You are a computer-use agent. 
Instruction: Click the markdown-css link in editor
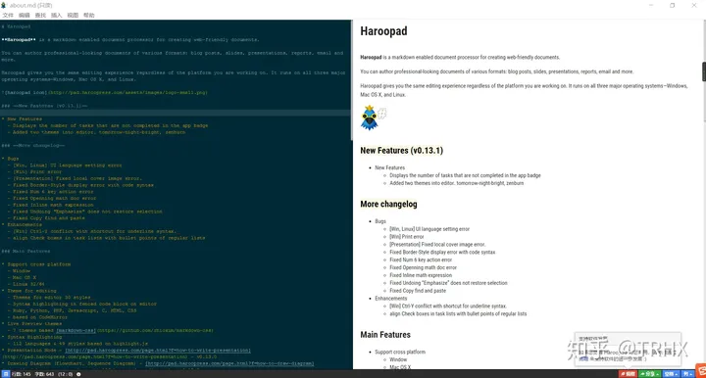coord(76,330)
